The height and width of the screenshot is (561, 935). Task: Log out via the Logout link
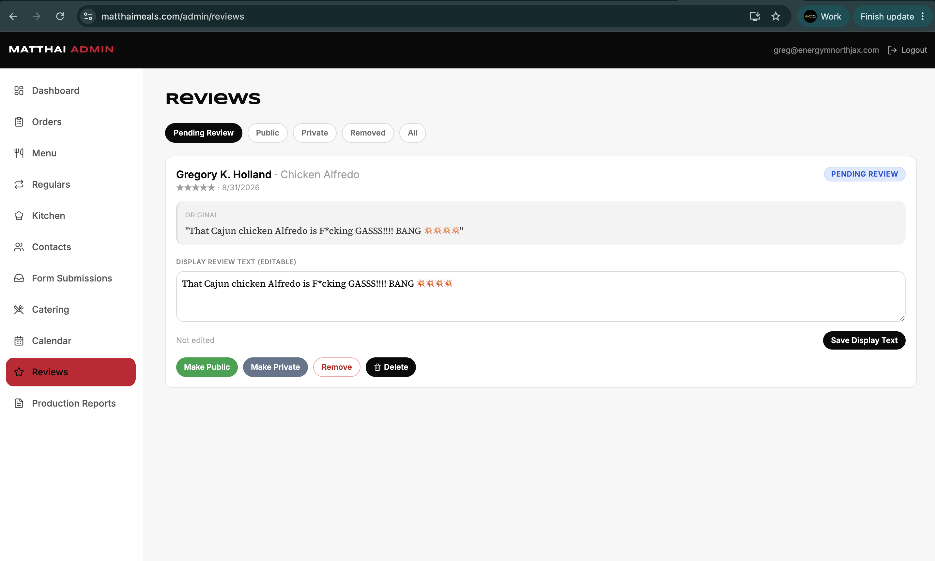coord(907,50)
